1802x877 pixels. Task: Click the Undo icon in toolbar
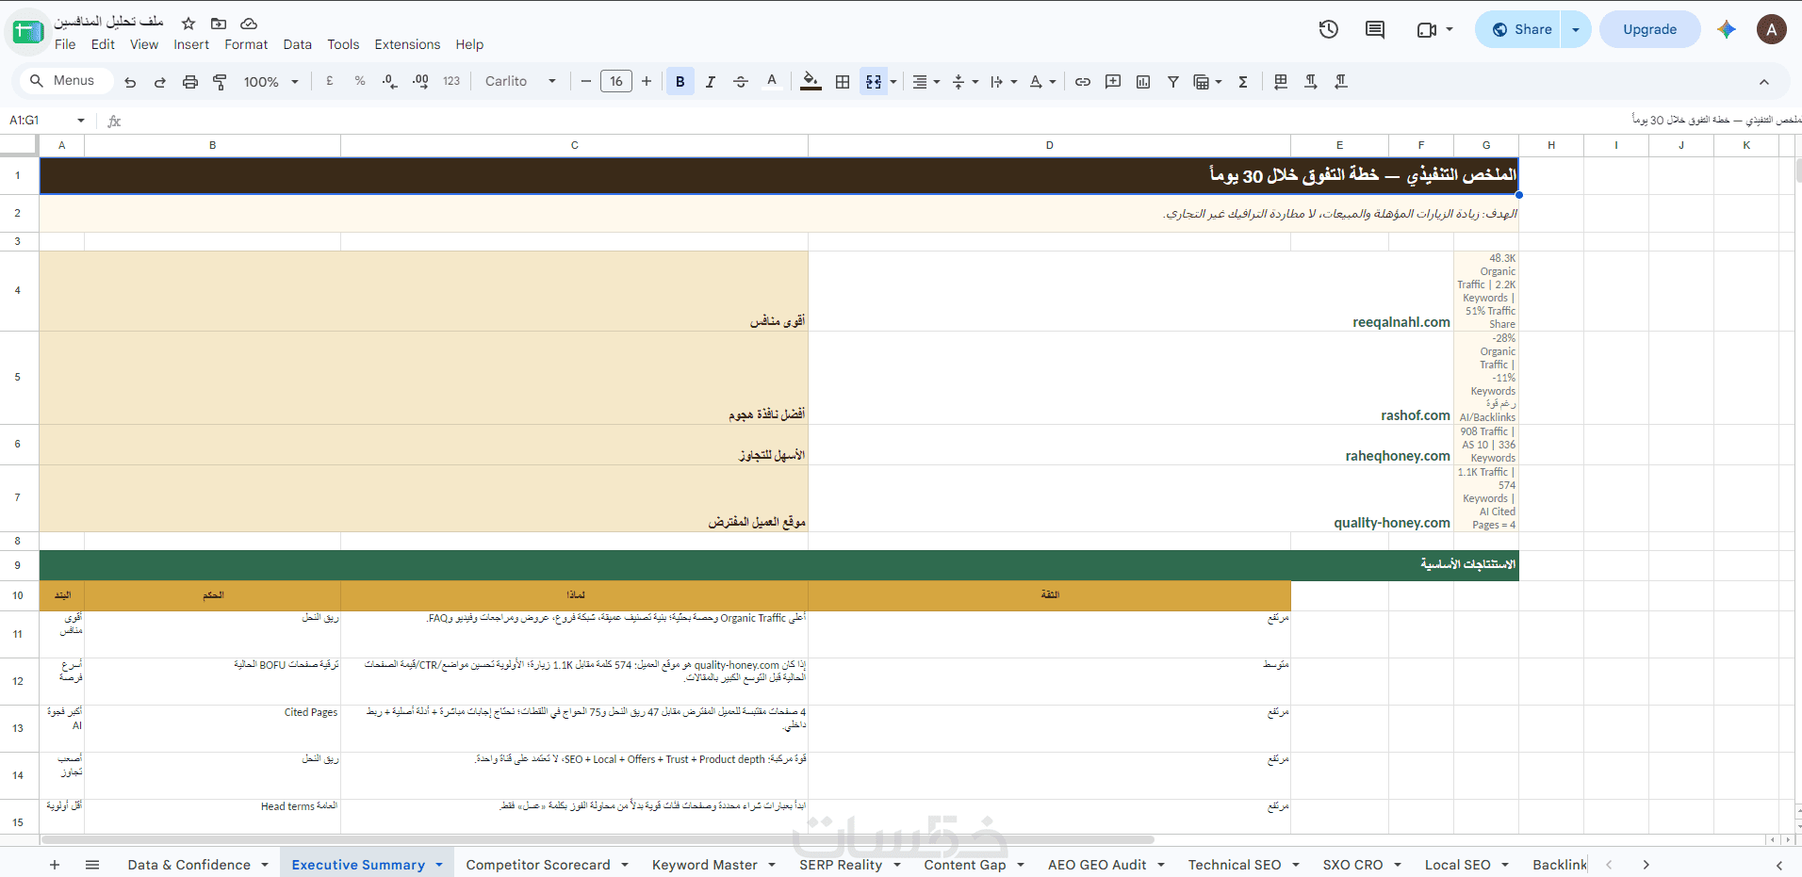pyautogui.click(x=130, y=82)
